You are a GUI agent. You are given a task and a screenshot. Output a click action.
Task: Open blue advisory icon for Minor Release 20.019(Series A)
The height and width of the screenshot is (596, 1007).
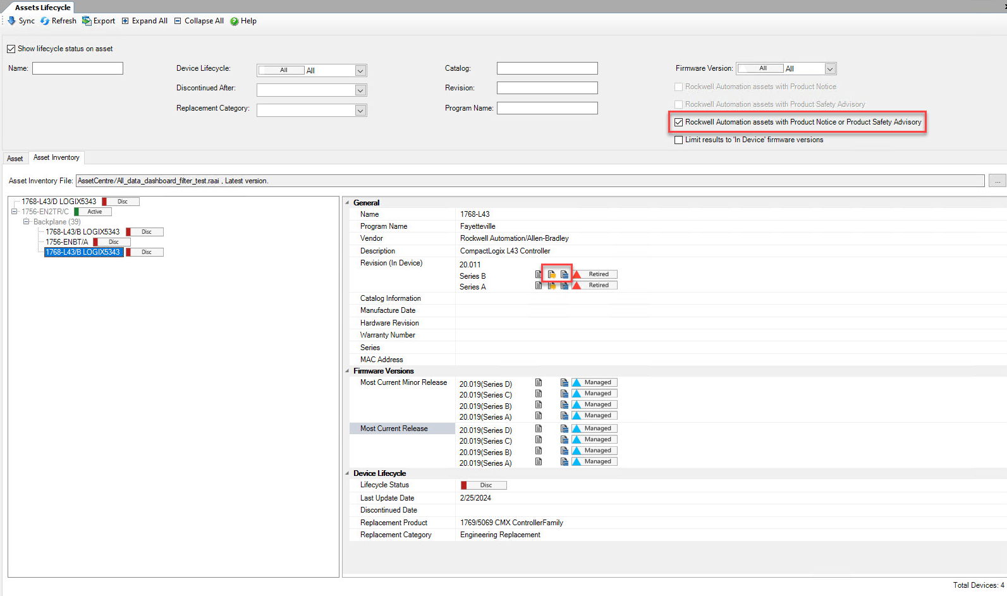click(565, 415)
